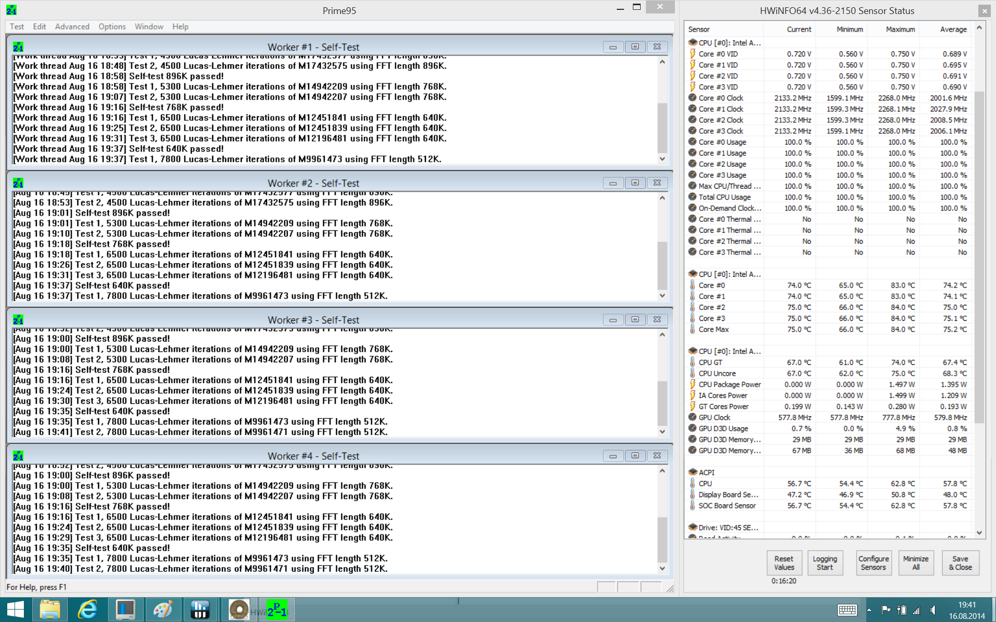The height and width of the screenshot is (622, 996).
Task: Click Prime95 taskbar icon
Action: pyautogui.click(x=276, y=610)
